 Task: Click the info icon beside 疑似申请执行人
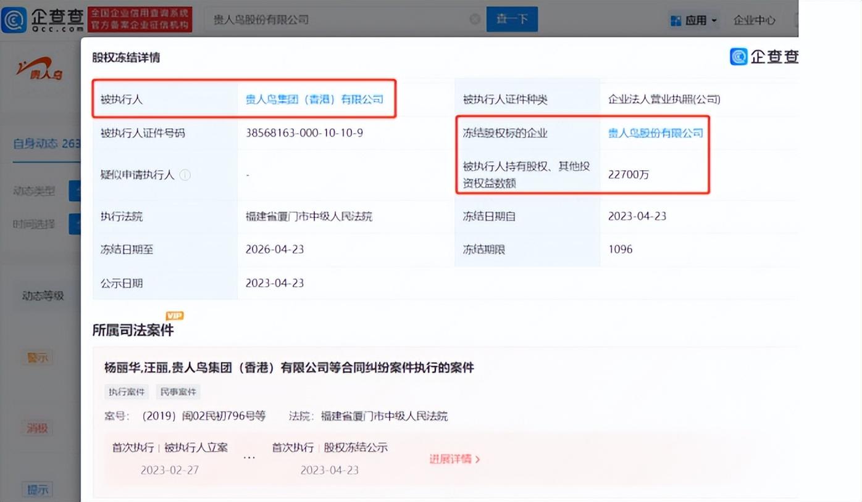[x=185, y=175]
